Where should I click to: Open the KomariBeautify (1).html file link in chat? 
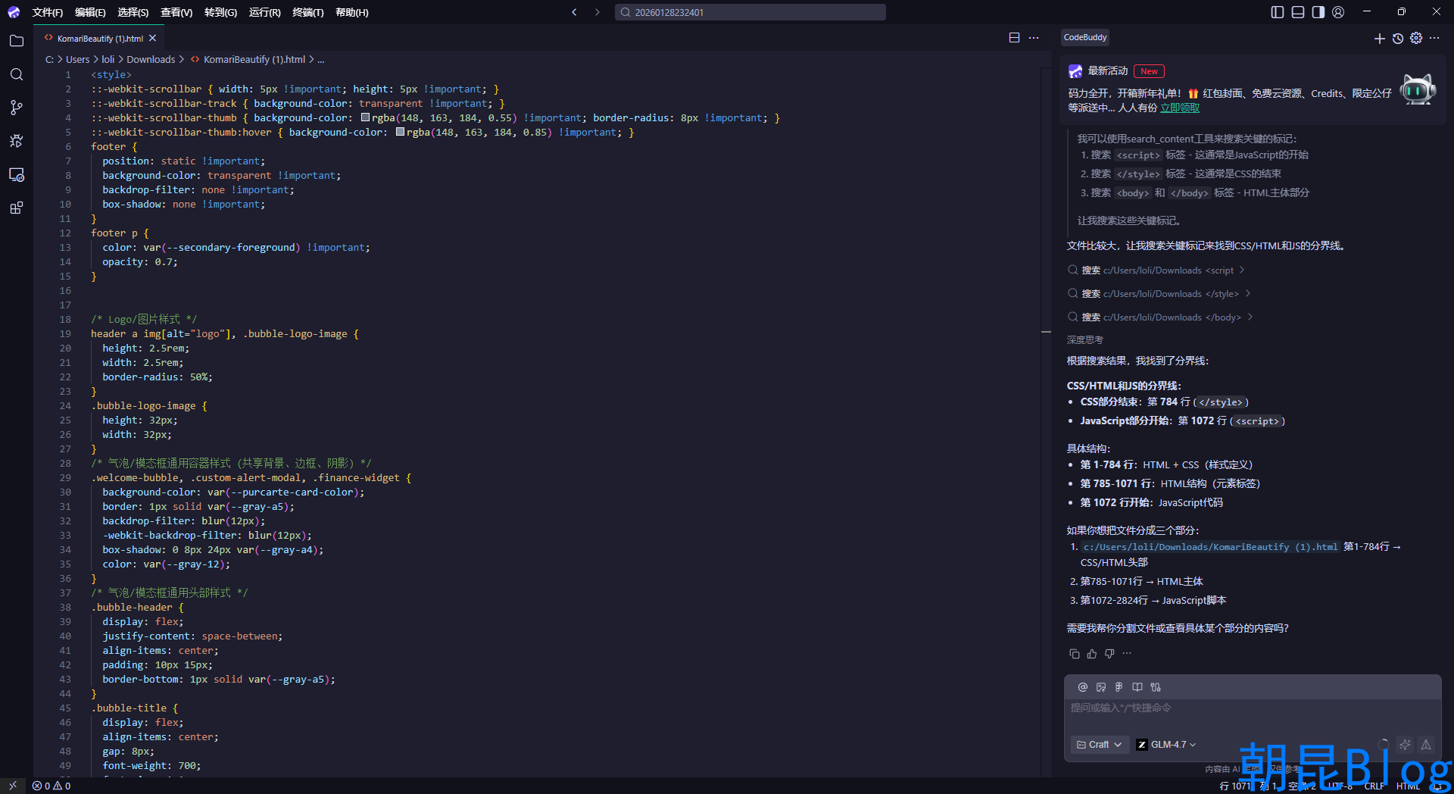(x=1210, y=547)
